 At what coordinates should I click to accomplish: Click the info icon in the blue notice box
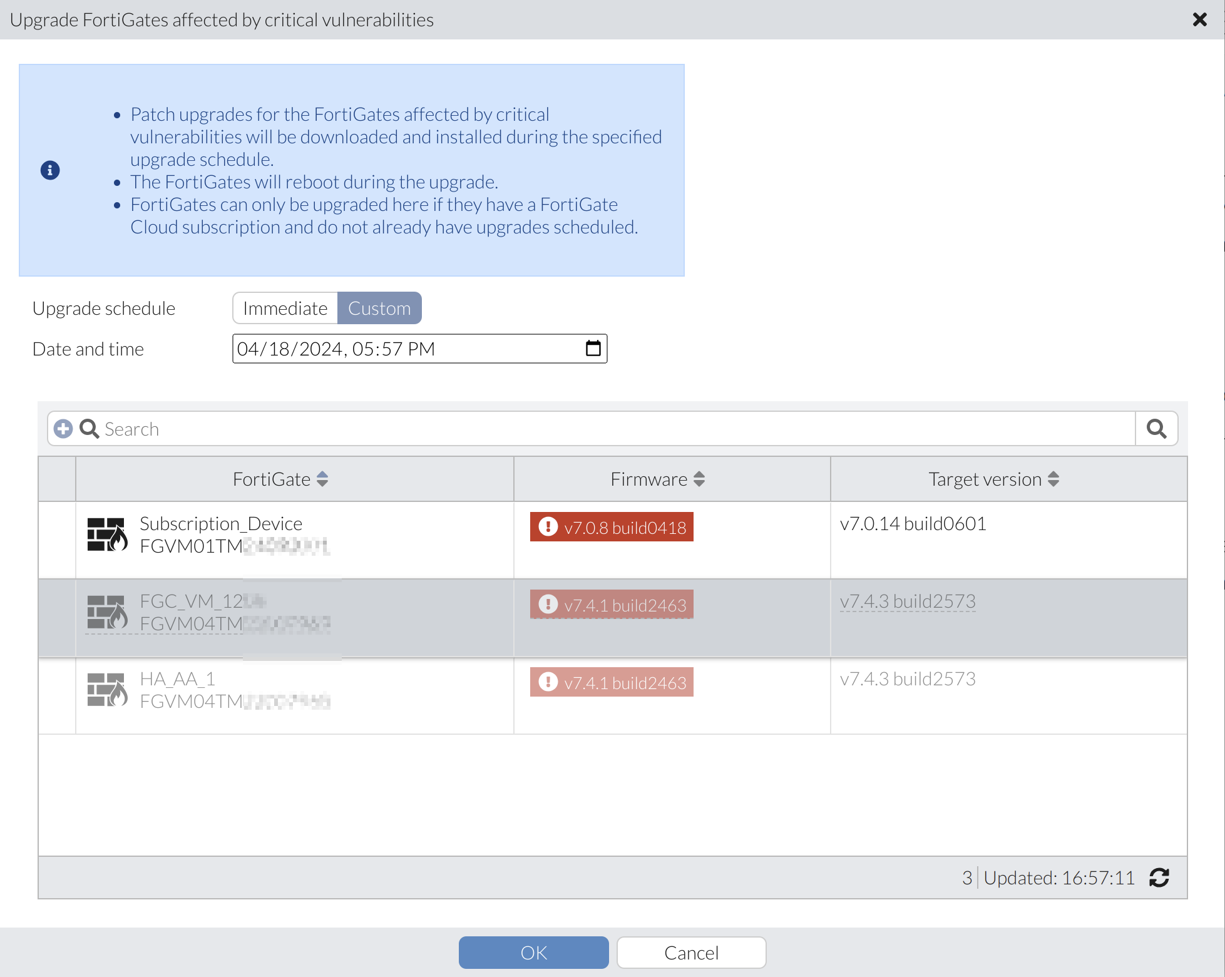(x=49, y=170)
